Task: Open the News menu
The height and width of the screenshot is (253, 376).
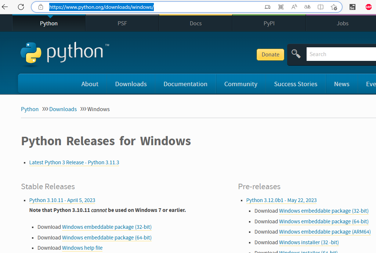Action: (x=342, y=84)
